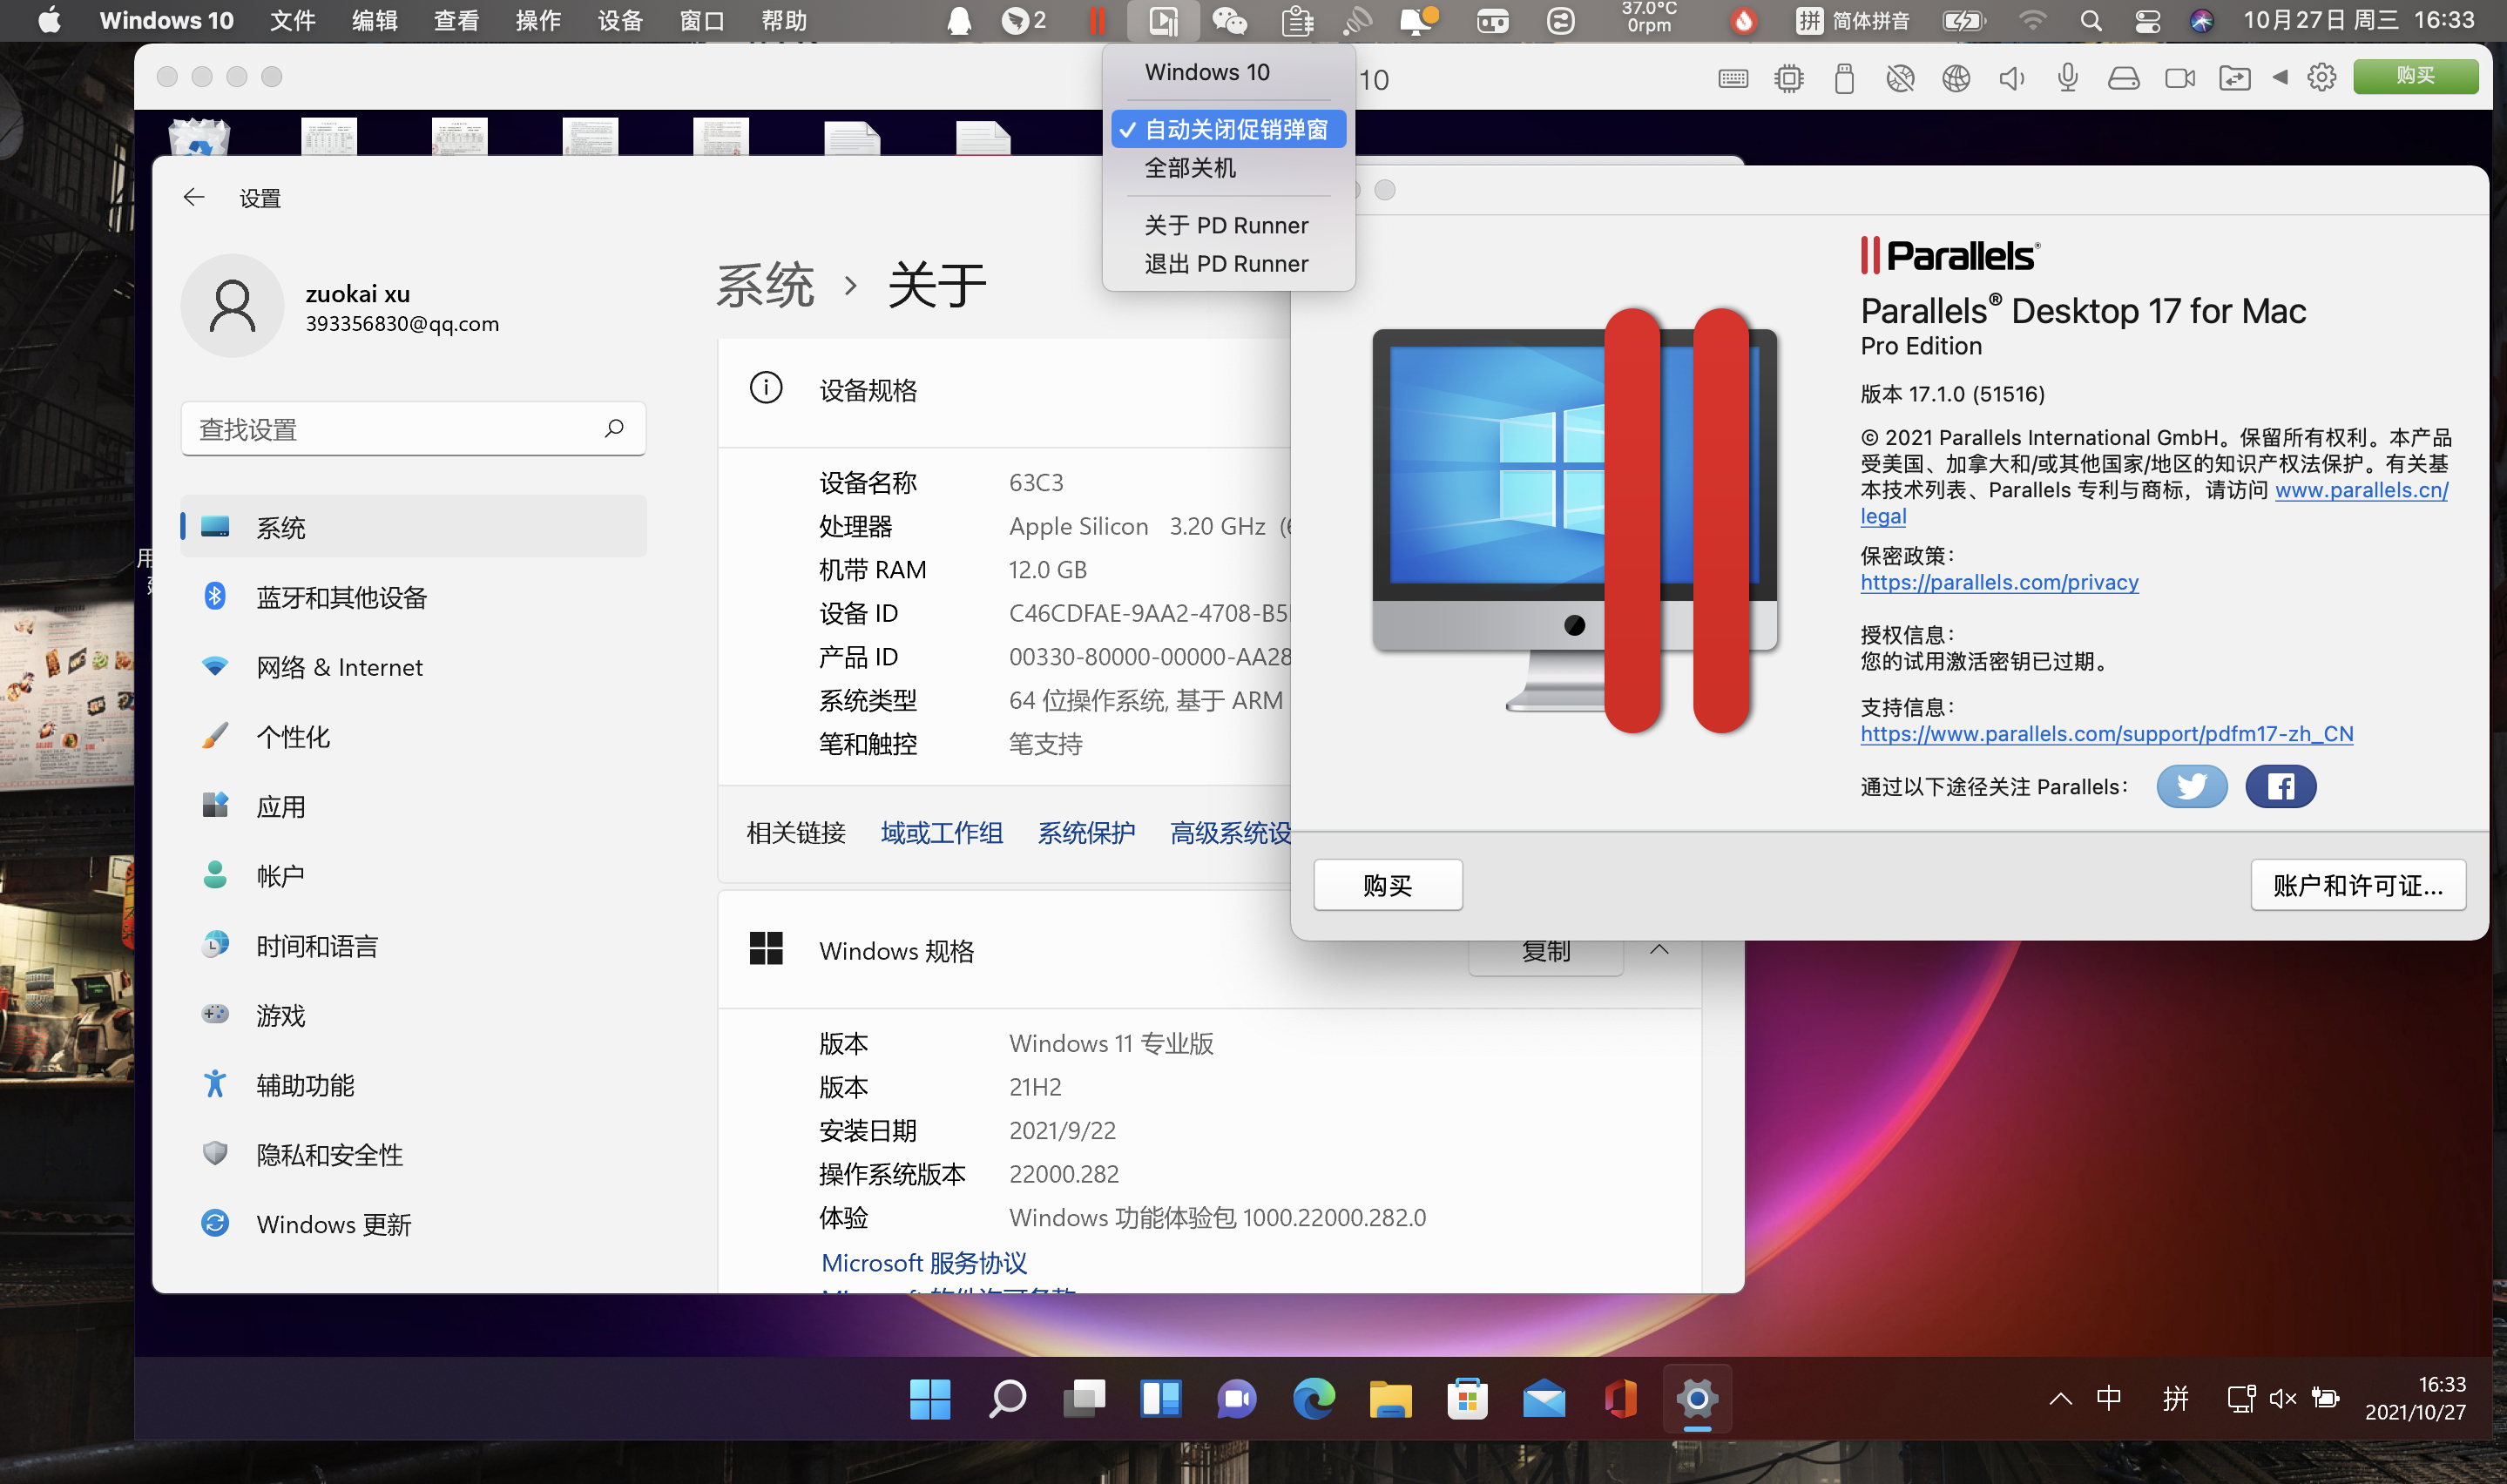Expand hidden tray icons chevron in taskbar
This screenshot has height=1484, width=2507.
[2060, 1398]
